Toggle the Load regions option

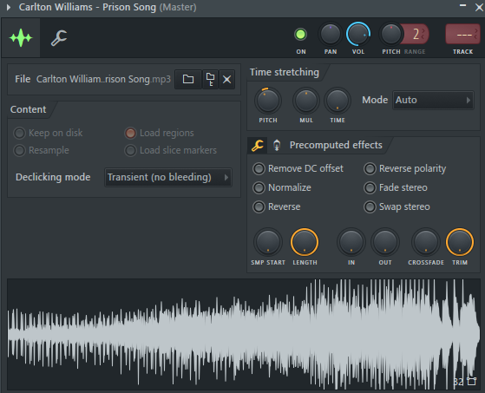pos(159,133)
